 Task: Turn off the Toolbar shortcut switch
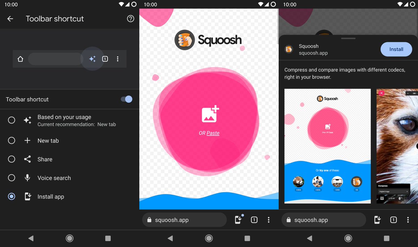126,99
